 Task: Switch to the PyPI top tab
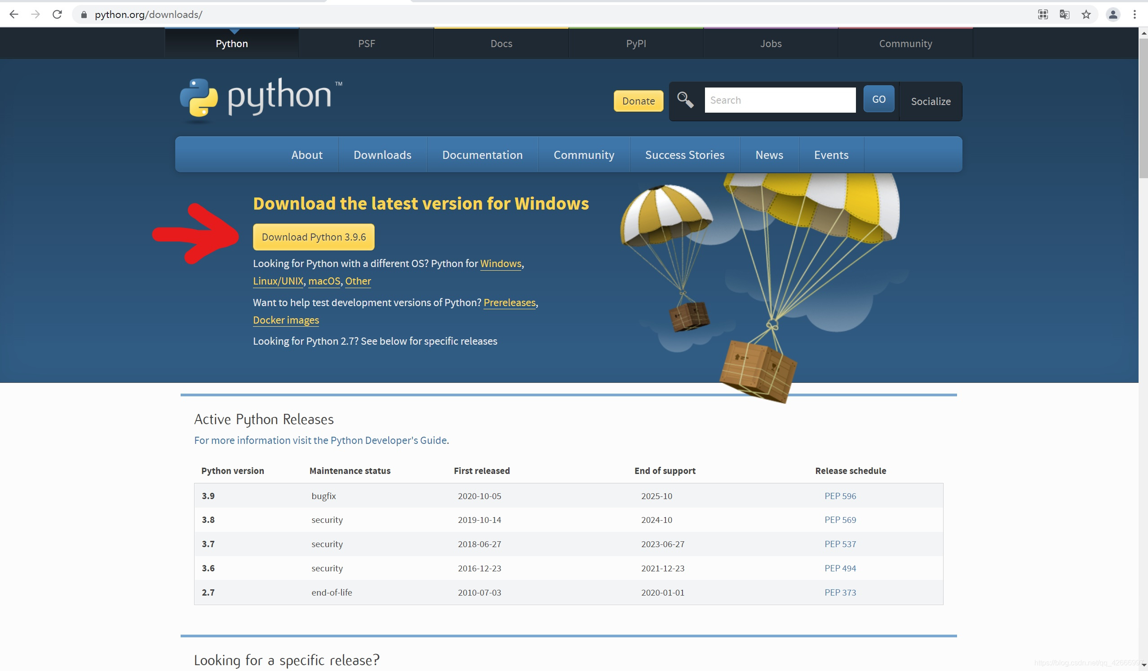(x=635, y=44)
